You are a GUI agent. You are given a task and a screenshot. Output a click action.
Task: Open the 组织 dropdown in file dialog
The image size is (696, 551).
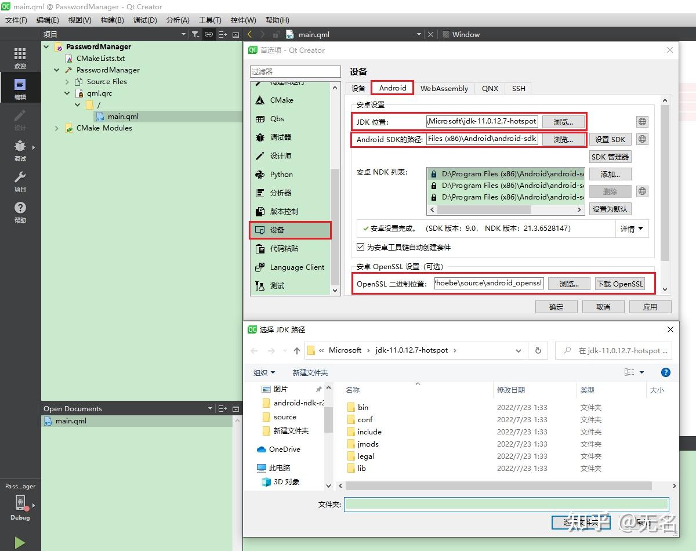click(x=264, y=372)
